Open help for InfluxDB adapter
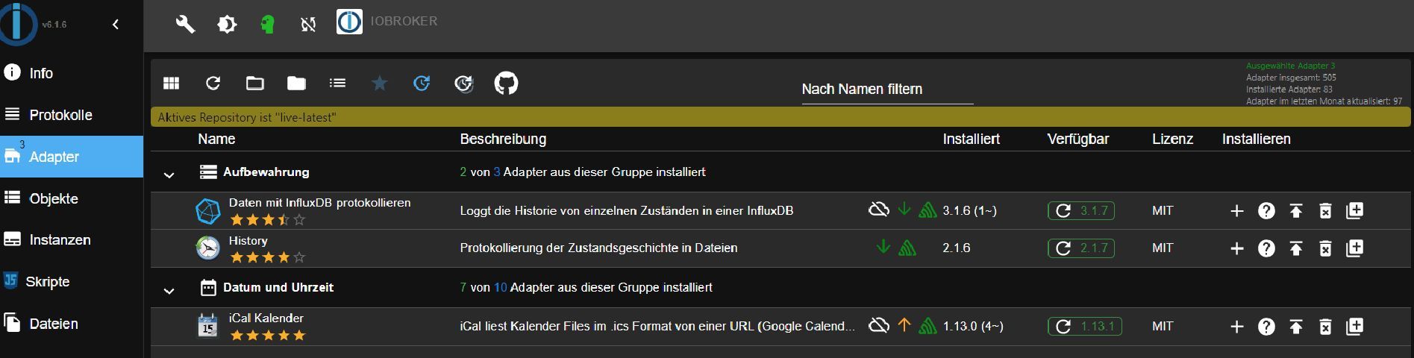This screenshot has height=358, width=1414. (1266, 211)
